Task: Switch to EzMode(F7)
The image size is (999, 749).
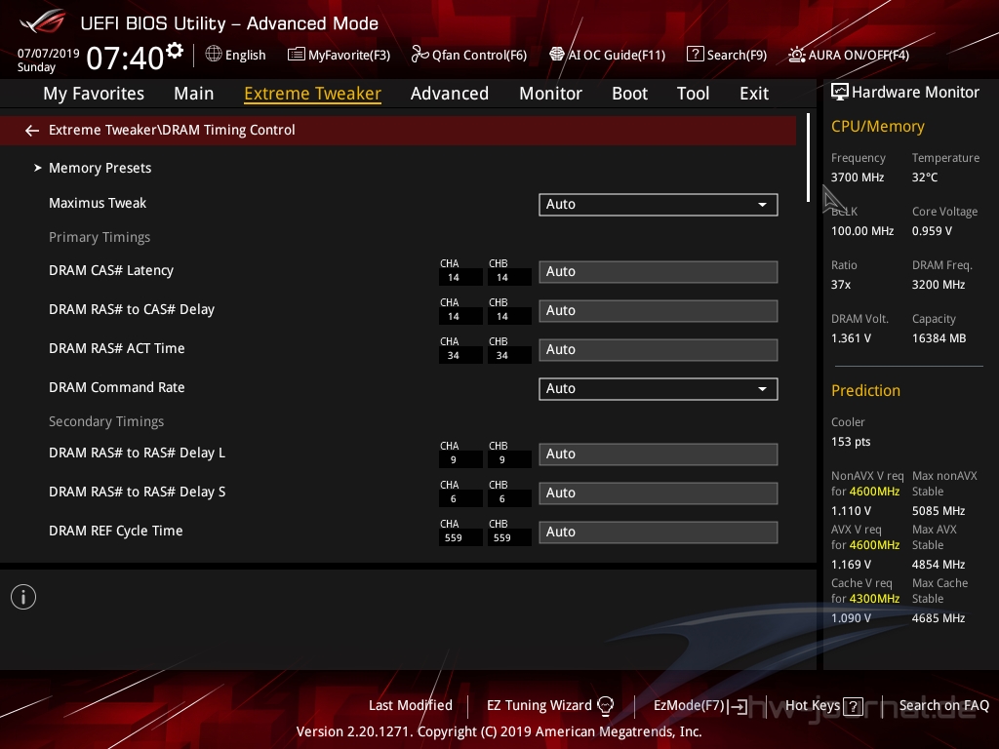Action: pos(689,706)
